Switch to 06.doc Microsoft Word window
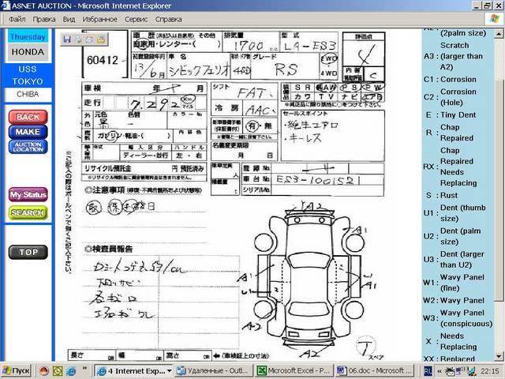Screen dimensions: 505x379 375,371
